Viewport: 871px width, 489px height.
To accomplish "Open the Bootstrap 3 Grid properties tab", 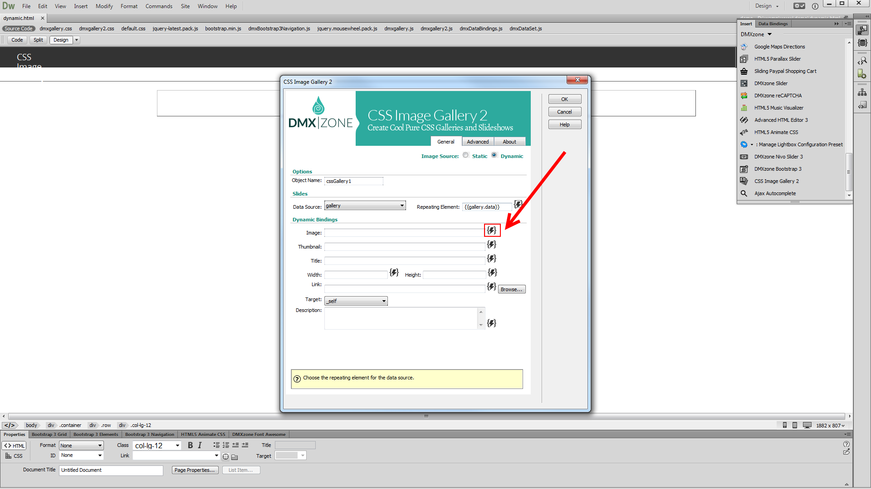I will (49, 434).
